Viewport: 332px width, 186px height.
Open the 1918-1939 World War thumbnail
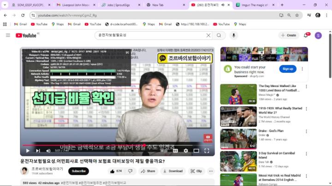point(238,116)
